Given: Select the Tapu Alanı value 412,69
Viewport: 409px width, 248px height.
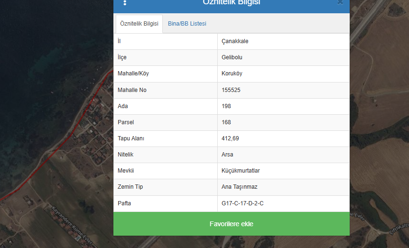Looking at the screenshot, I should tap(231, 138).
